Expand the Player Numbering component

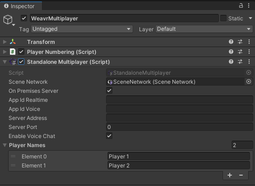[x=5, y=52]
